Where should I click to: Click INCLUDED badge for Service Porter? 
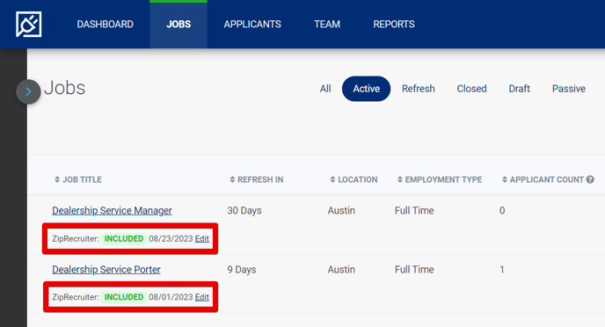point(124,297)
